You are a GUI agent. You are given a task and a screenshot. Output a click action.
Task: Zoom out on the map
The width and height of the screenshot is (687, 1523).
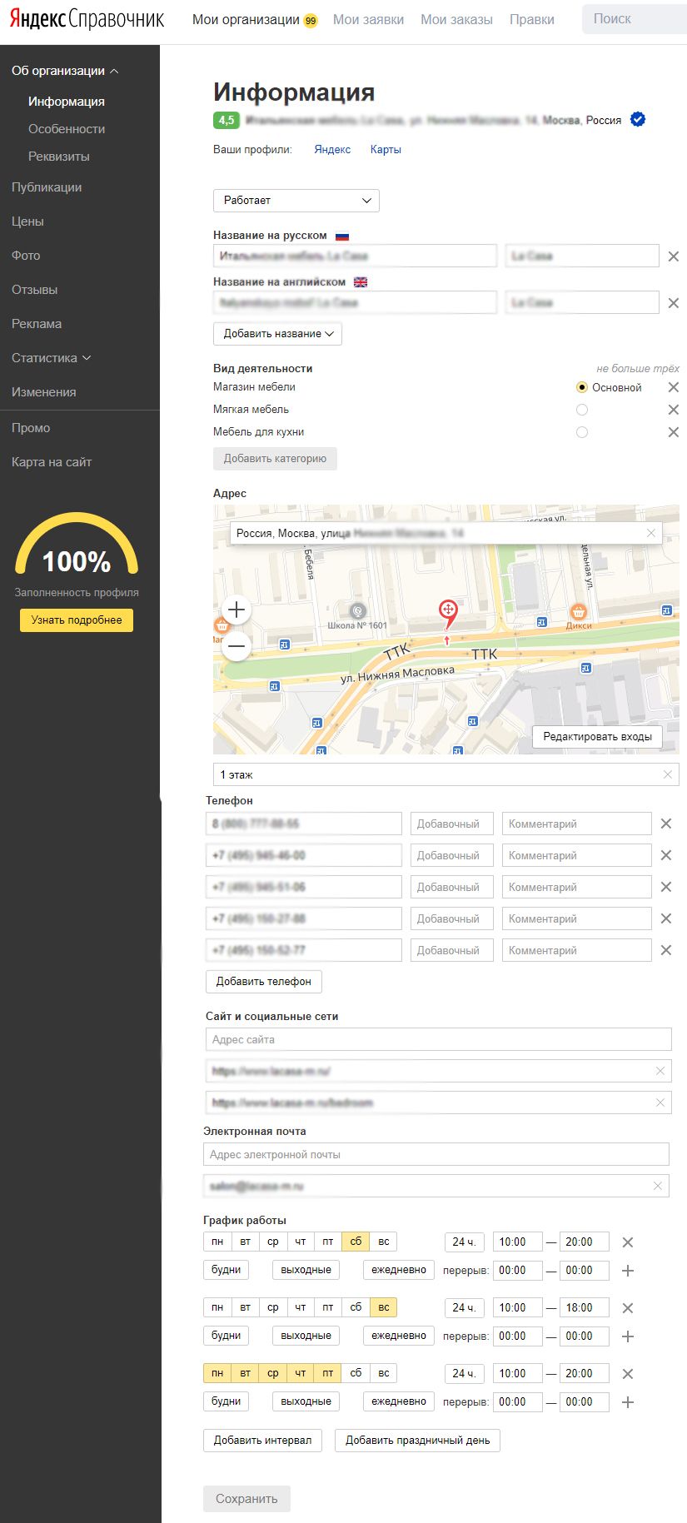(236, 645)
